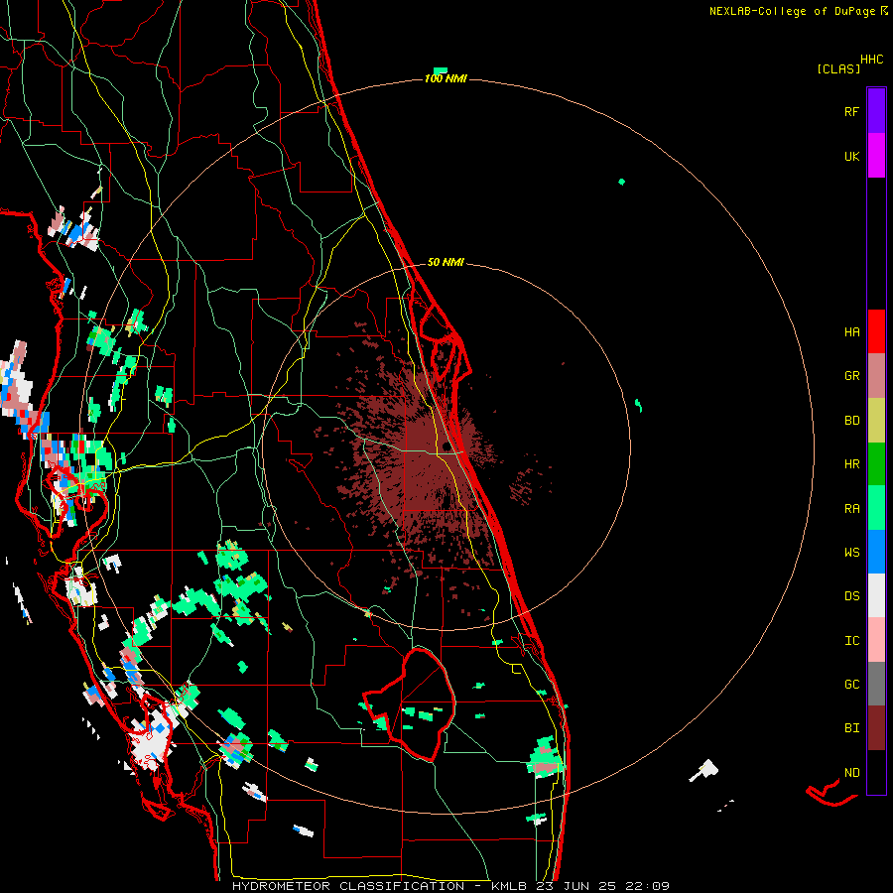Select the BD yellow legend swatch

click(x=876, y=420)
